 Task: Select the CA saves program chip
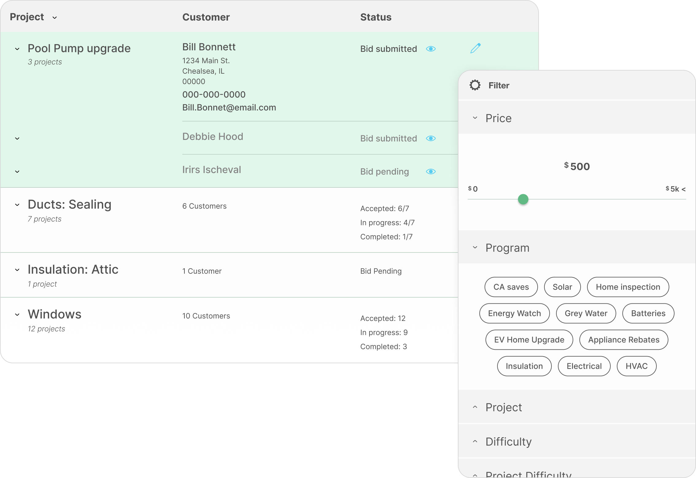click(x=511, y=287)
